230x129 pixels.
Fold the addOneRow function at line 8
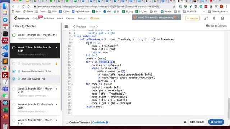[x=72, y=40]
